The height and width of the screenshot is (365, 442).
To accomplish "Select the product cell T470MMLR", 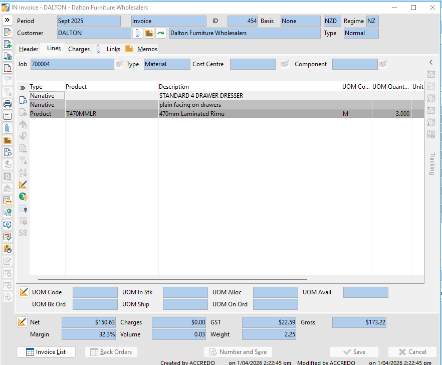I will (112, 114).
